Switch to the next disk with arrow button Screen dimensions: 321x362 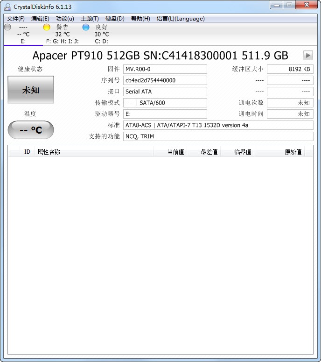click(308, 55)
